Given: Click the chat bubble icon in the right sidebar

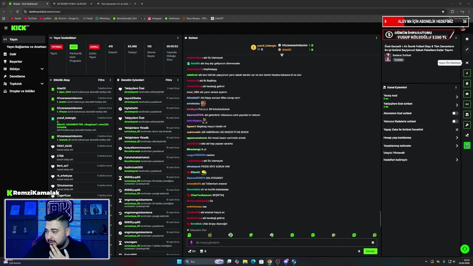Looking at the screenshot, I should click(x=467, y=94).
